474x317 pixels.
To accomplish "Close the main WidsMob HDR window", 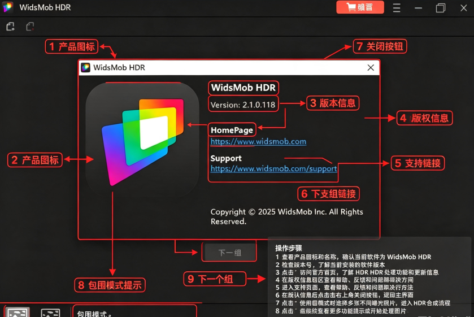I will point(464,8).
